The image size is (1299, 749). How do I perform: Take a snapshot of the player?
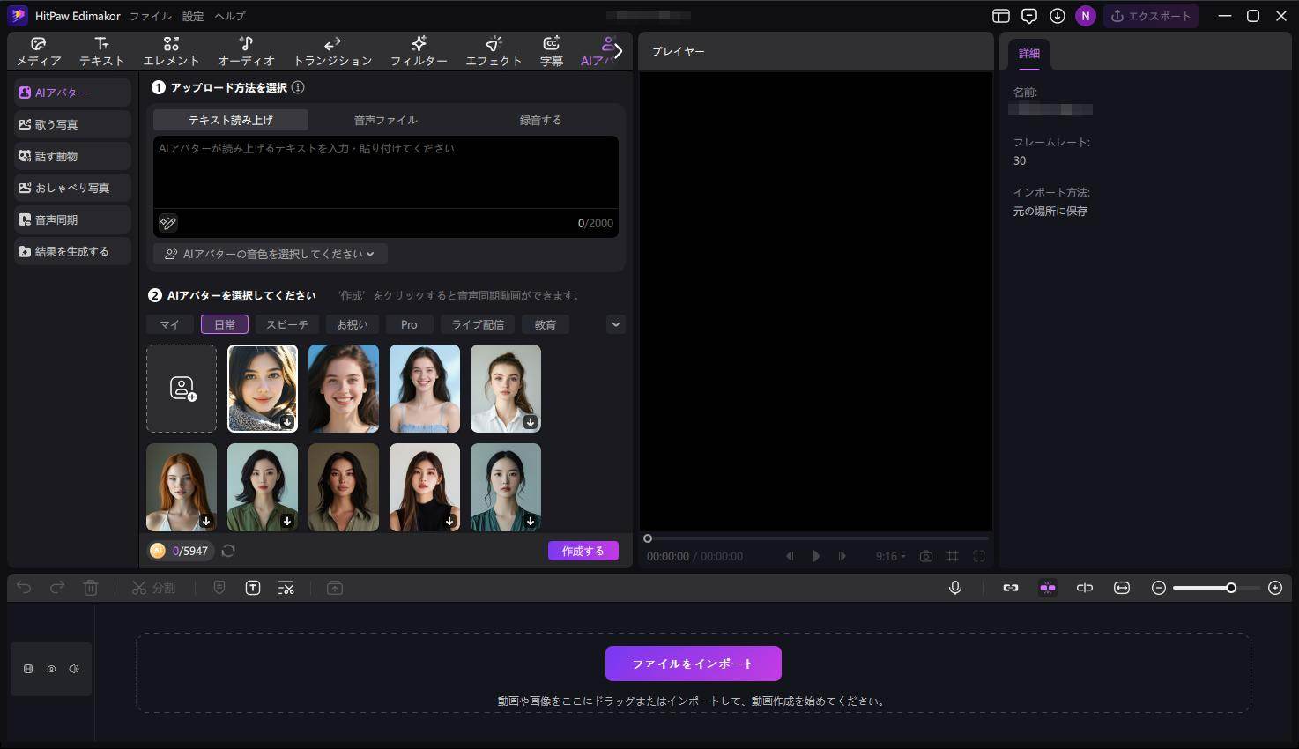926,556
